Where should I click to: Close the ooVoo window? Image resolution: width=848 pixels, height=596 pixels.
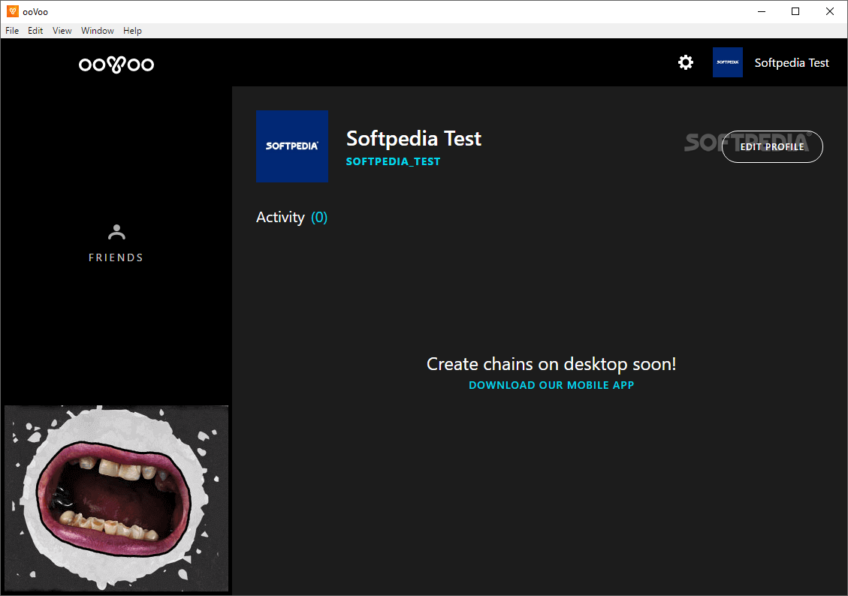click(x=830, y=11)
